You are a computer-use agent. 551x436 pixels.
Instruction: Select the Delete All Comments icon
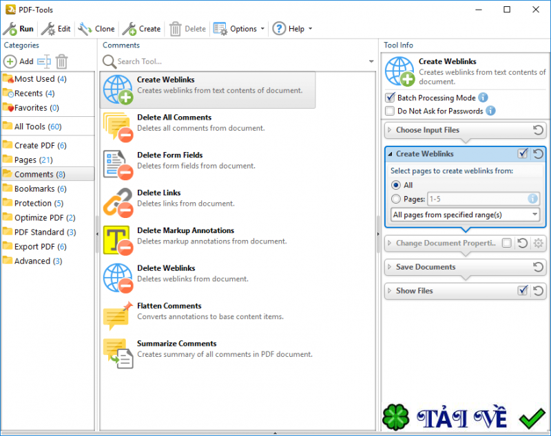click(118, 127)
